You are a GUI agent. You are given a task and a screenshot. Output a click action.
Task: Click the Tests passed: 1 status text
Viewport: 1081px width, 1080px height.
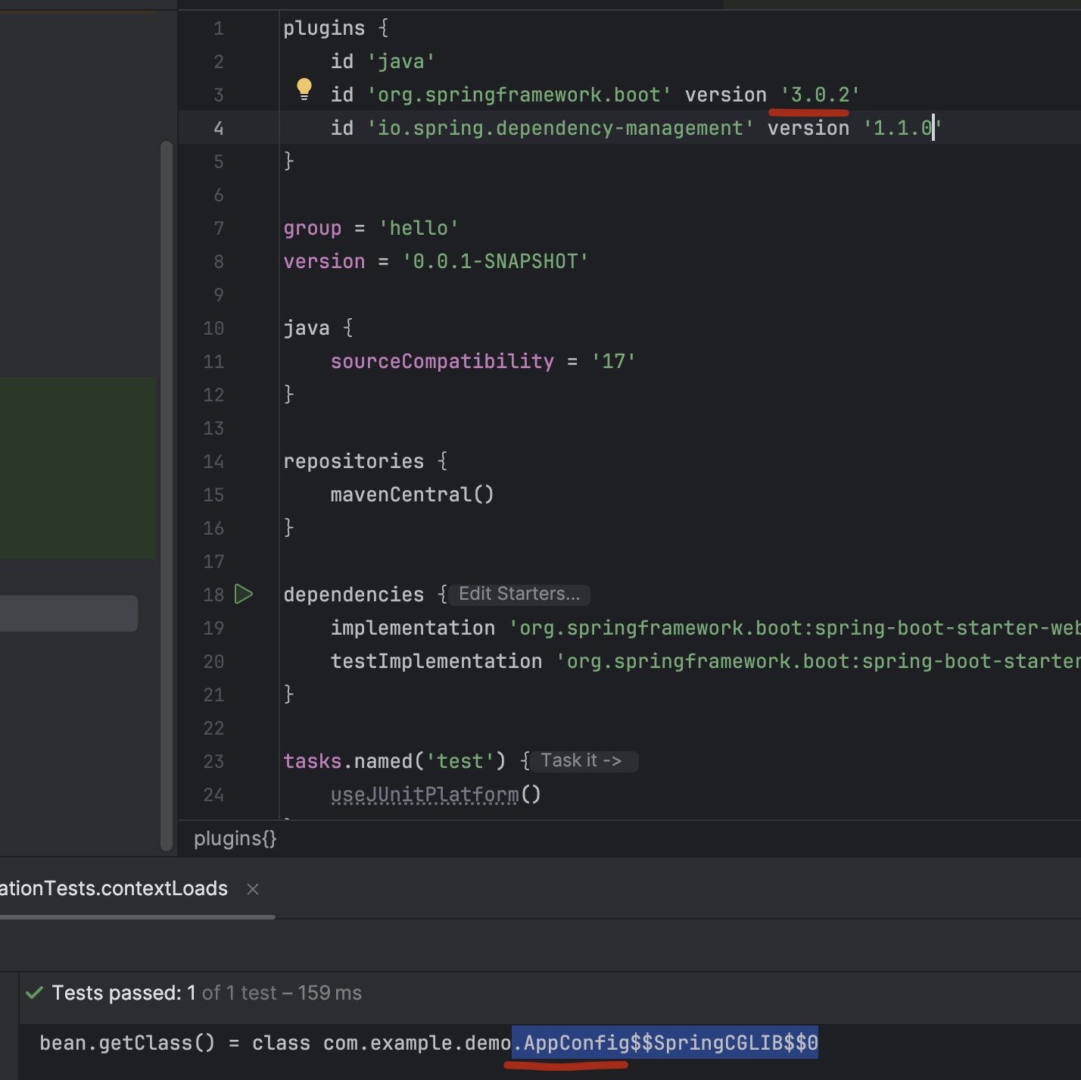(124, 993)
